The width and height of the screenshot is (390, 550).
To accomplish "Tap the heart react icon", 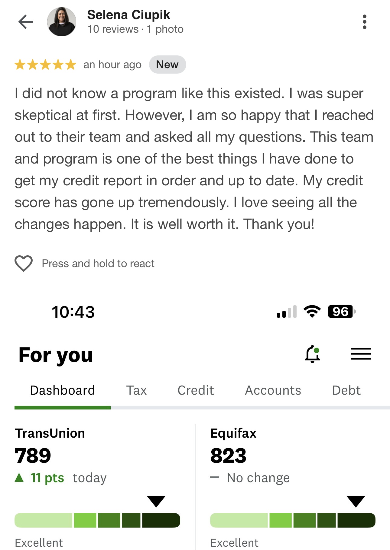I will (x=24, y=263).
